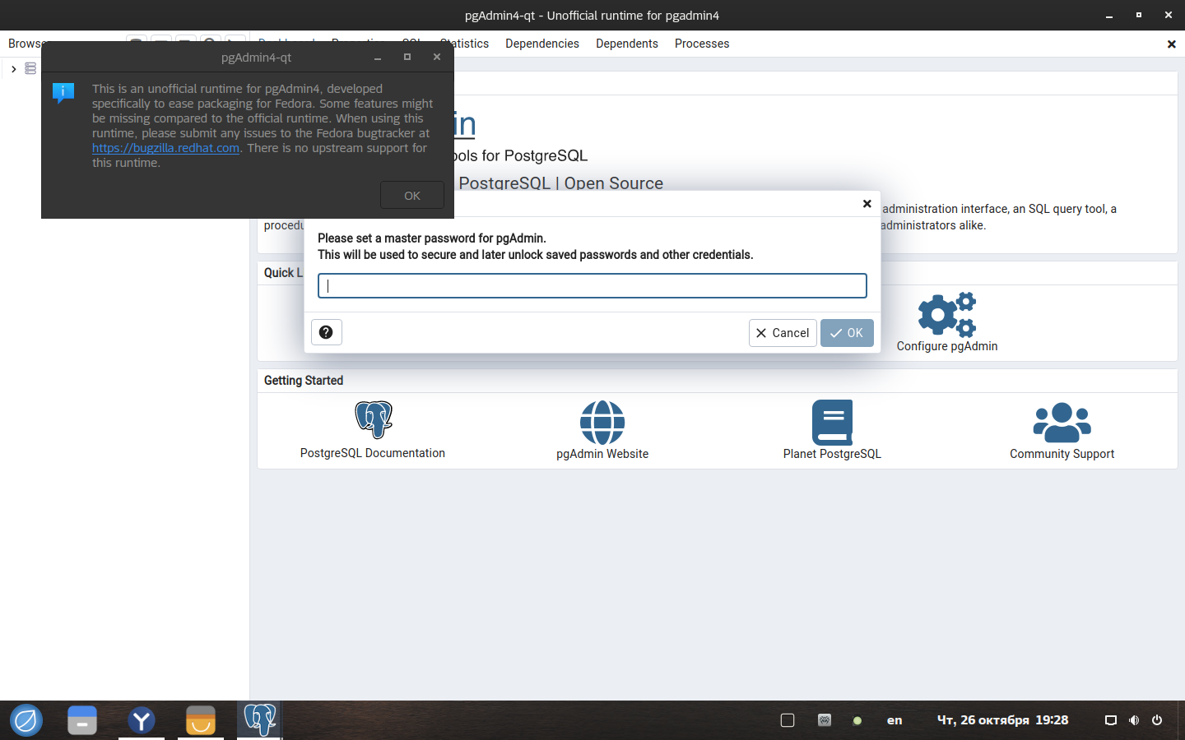The image size is (1185, 740).
Task: Close the master password dialog with X
Action: [867, 204]
